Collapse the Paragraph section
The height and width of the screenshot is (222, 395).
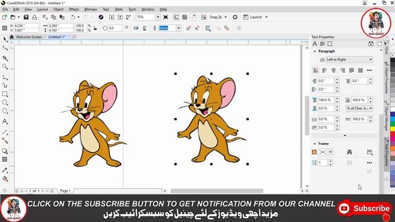(315, 51)
